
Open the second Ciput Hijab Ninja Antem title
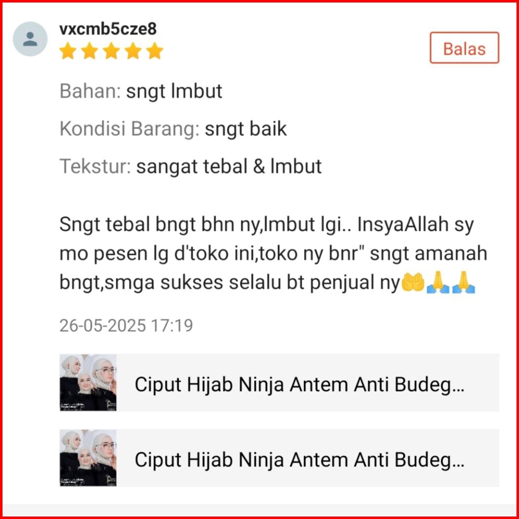tap(300, 460)
